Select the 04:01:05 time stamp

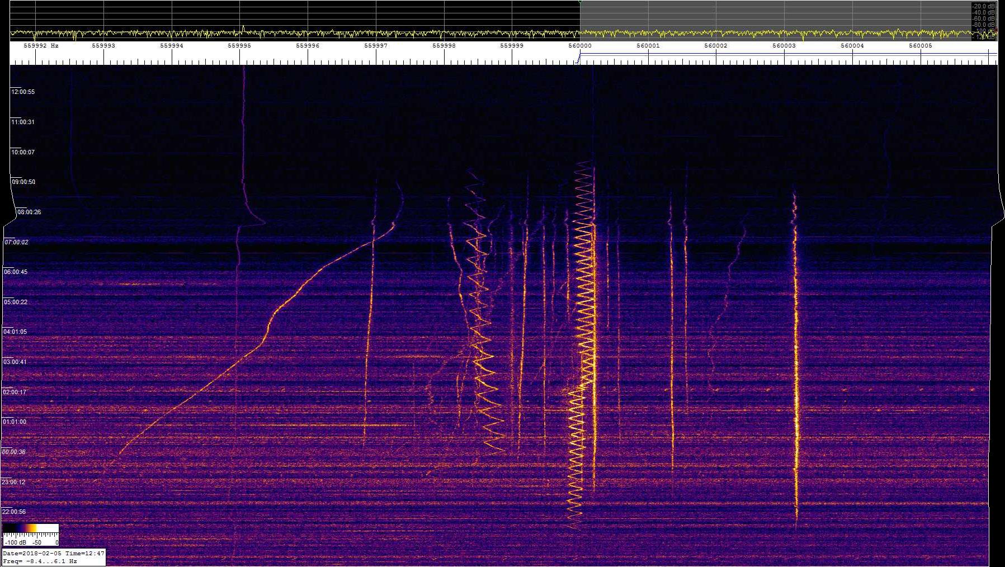[15, 332]
